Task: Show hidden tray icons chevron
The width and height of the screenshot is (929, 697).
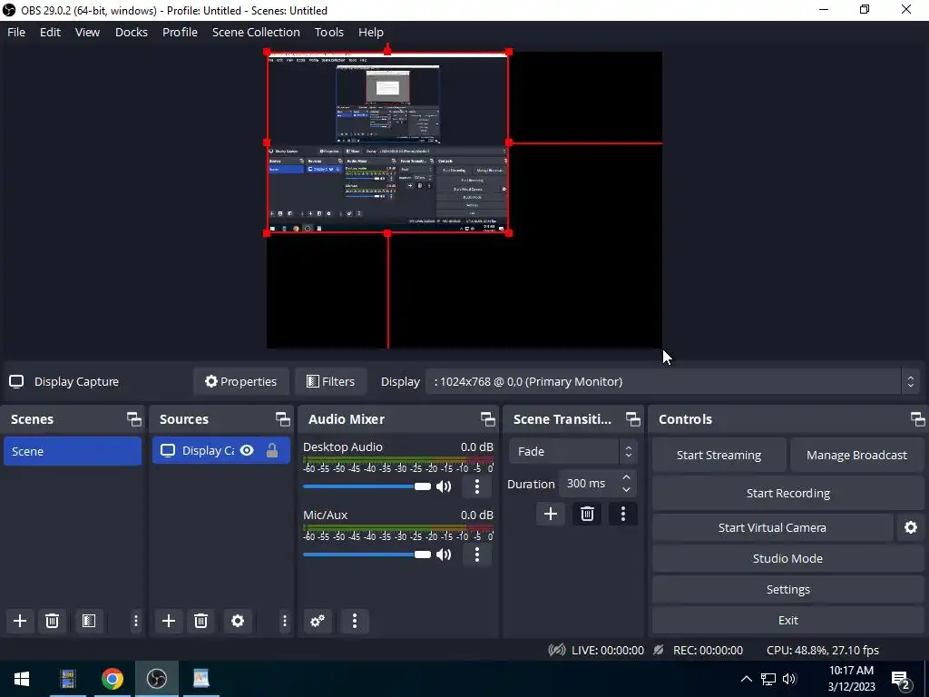Action: pyautogui.click(x=747, y=679)
